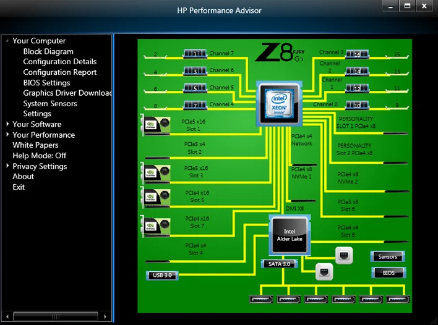Click memory DIMM module number 16
Image resolution: width=438 pixels, height=325 pixels.
point(357,54)
